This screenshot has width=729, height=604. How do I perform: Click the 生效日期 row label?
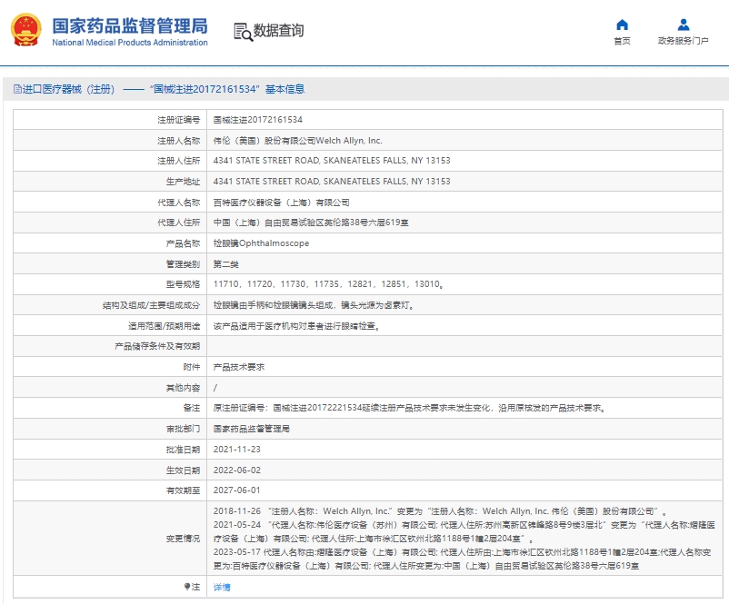(x=183, y=470)
